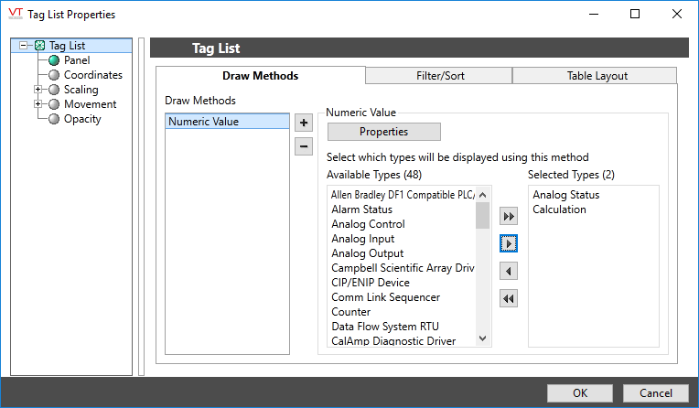
Task: Collapse the Tag List tree root
Action: point(24,46)
